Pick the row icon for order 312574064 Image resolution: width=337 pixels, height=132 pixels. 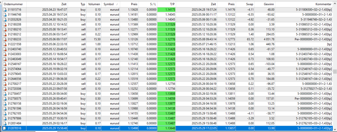5,69
